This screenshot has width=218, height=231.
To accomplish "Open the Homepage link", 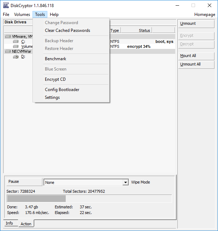I will (205, 15).
